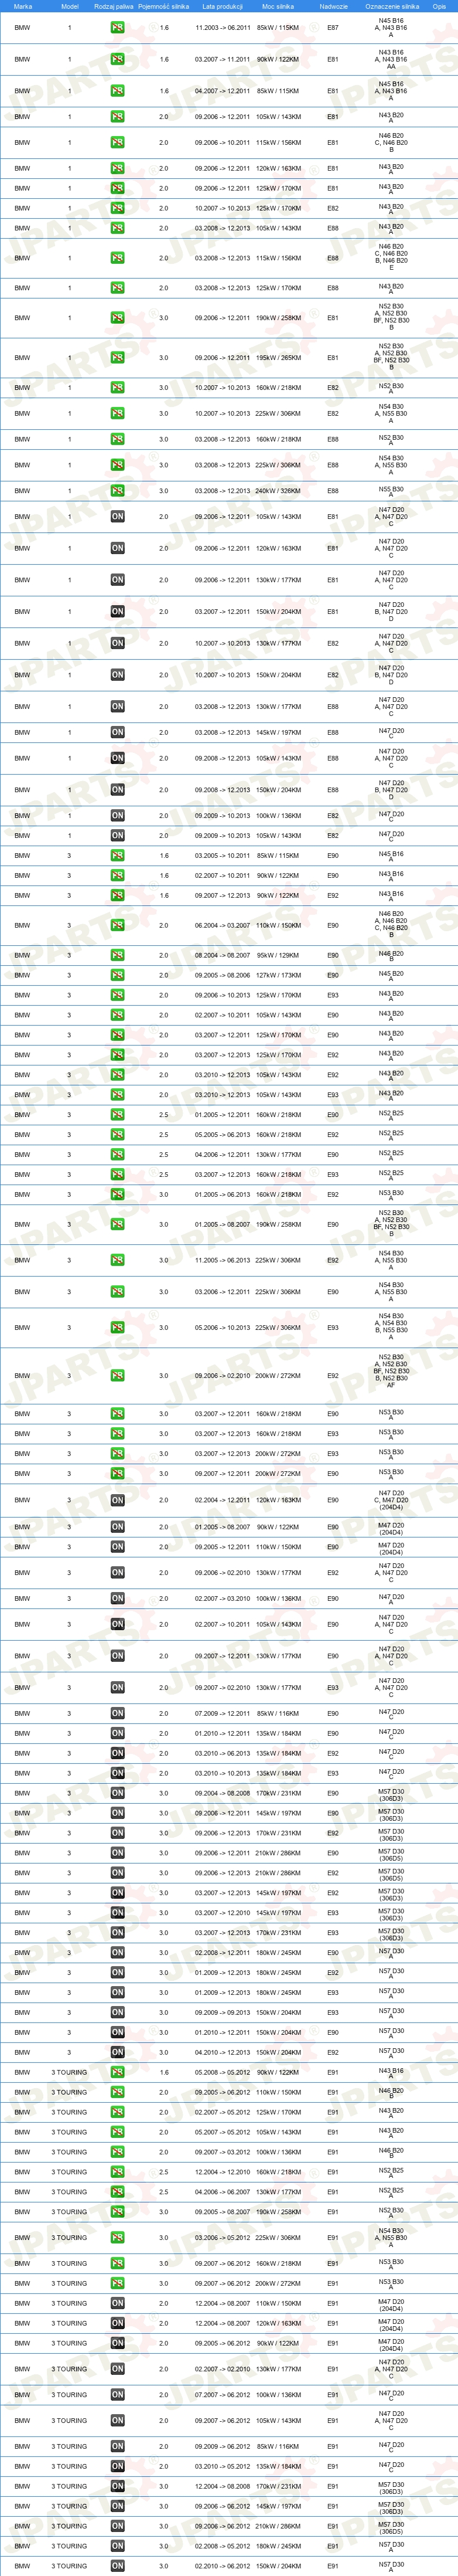This screenshot has width=458, height=2576.
Task: Click petrol icon in 06.2004 -> 03.2007 row
Action: [117, 926]
